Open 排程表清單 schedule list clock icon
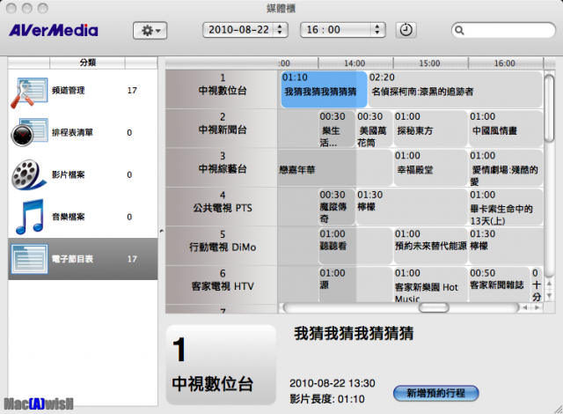The height and width of the screenshot is (414, 563). pyautogui.click(x=29, y=132)
